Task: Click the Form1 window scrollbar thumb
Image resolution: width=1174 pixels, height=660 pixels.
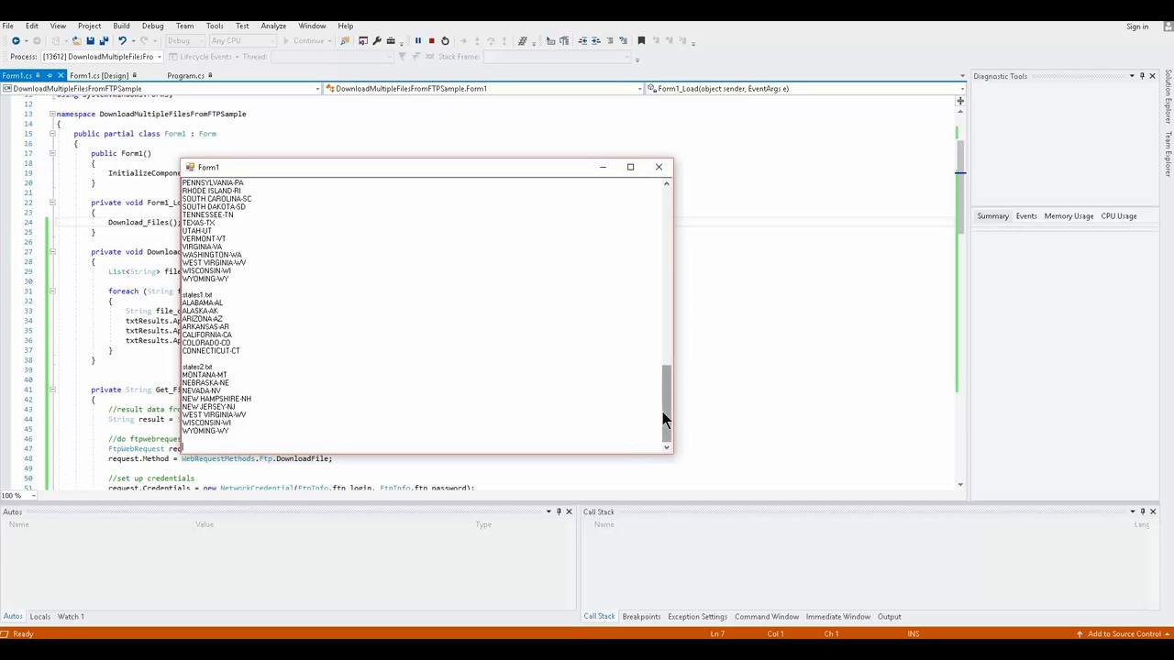Action: pyautogui.click(x=667, y=401)
